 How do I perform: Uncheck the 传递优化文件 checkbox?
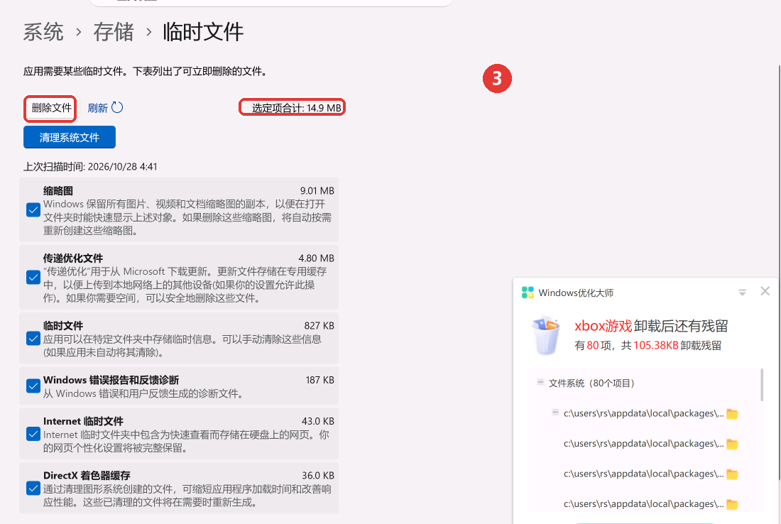coord(33,277)
